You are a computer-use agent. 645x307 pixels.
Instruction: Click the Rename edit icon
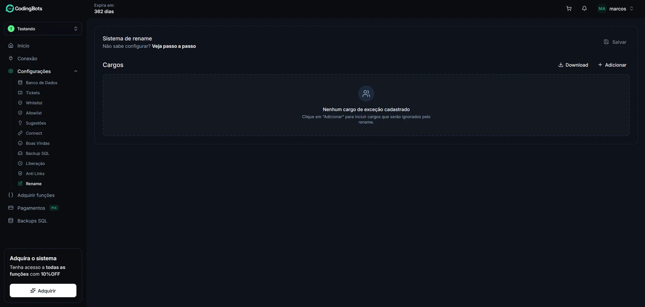click(x=20, y=183)
